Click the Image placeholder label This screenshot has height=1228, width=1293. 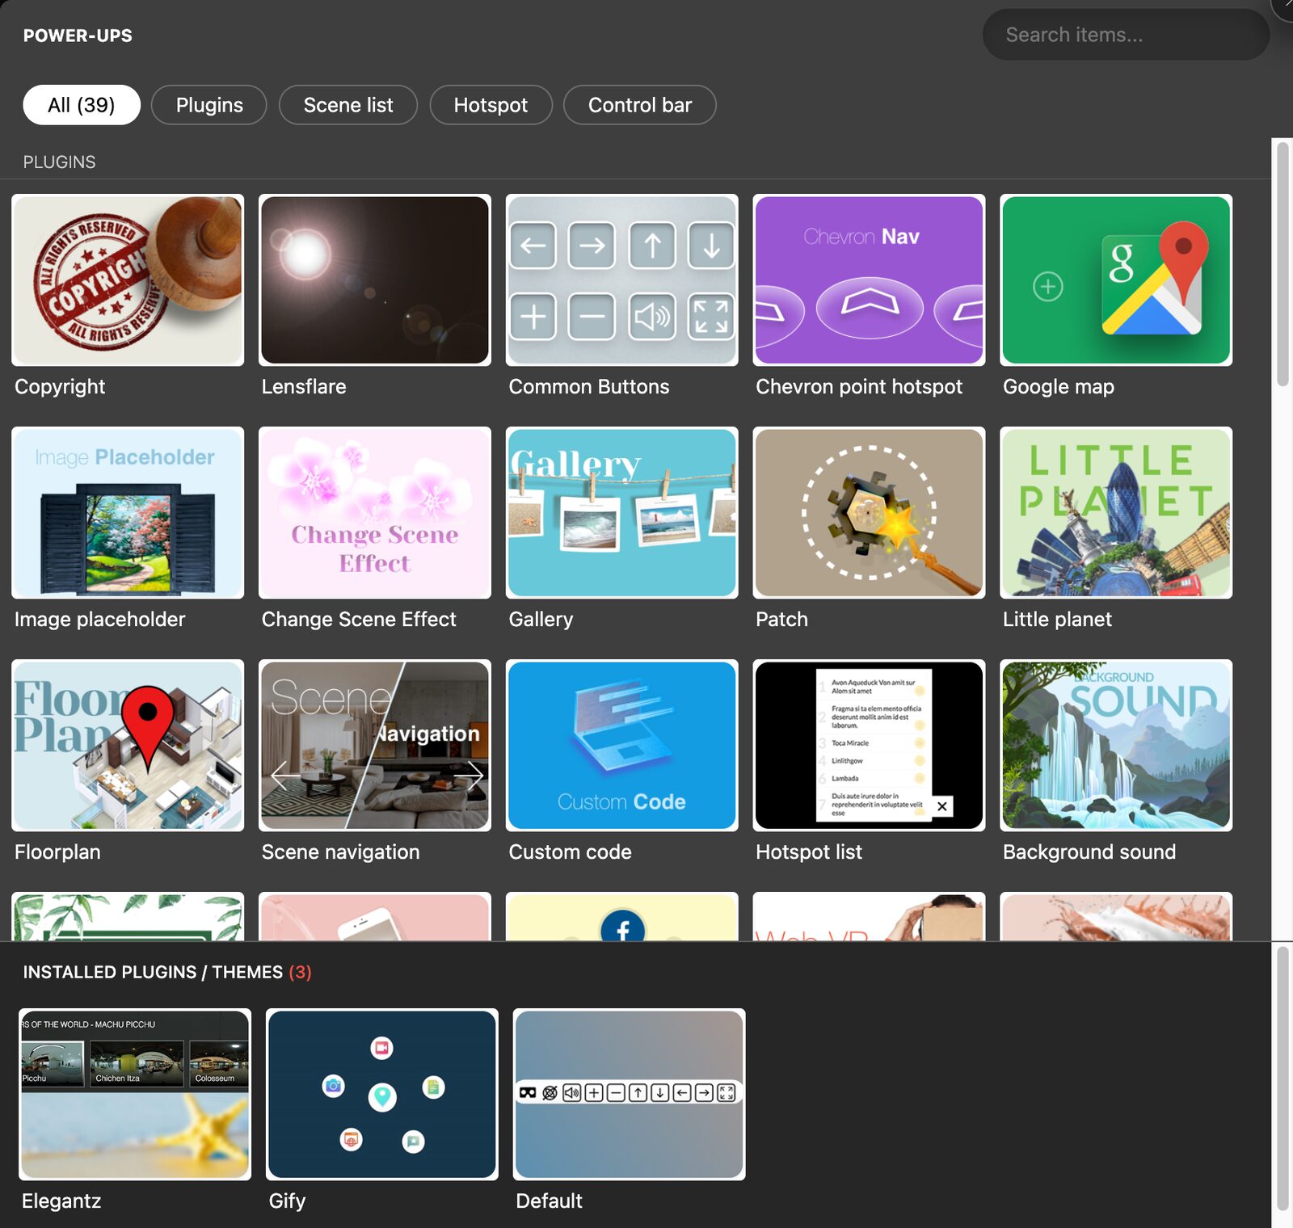99,620
